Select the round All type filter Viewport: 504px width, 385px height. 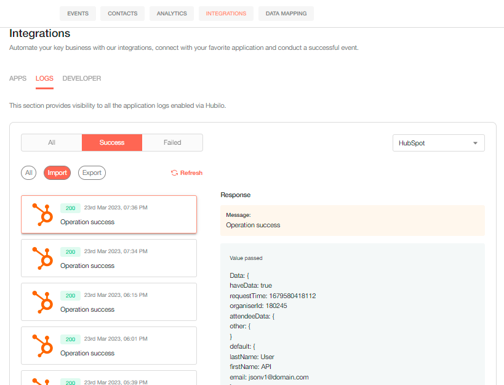pos(28,172)
